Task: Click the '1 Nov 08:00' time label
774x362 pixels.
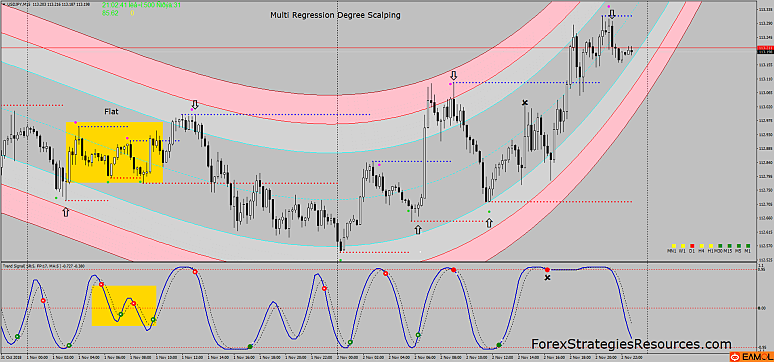Action: 141,358
